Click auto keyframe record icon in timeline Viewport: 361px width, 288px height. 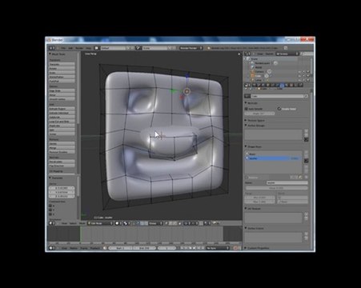[x=236, y=248]
